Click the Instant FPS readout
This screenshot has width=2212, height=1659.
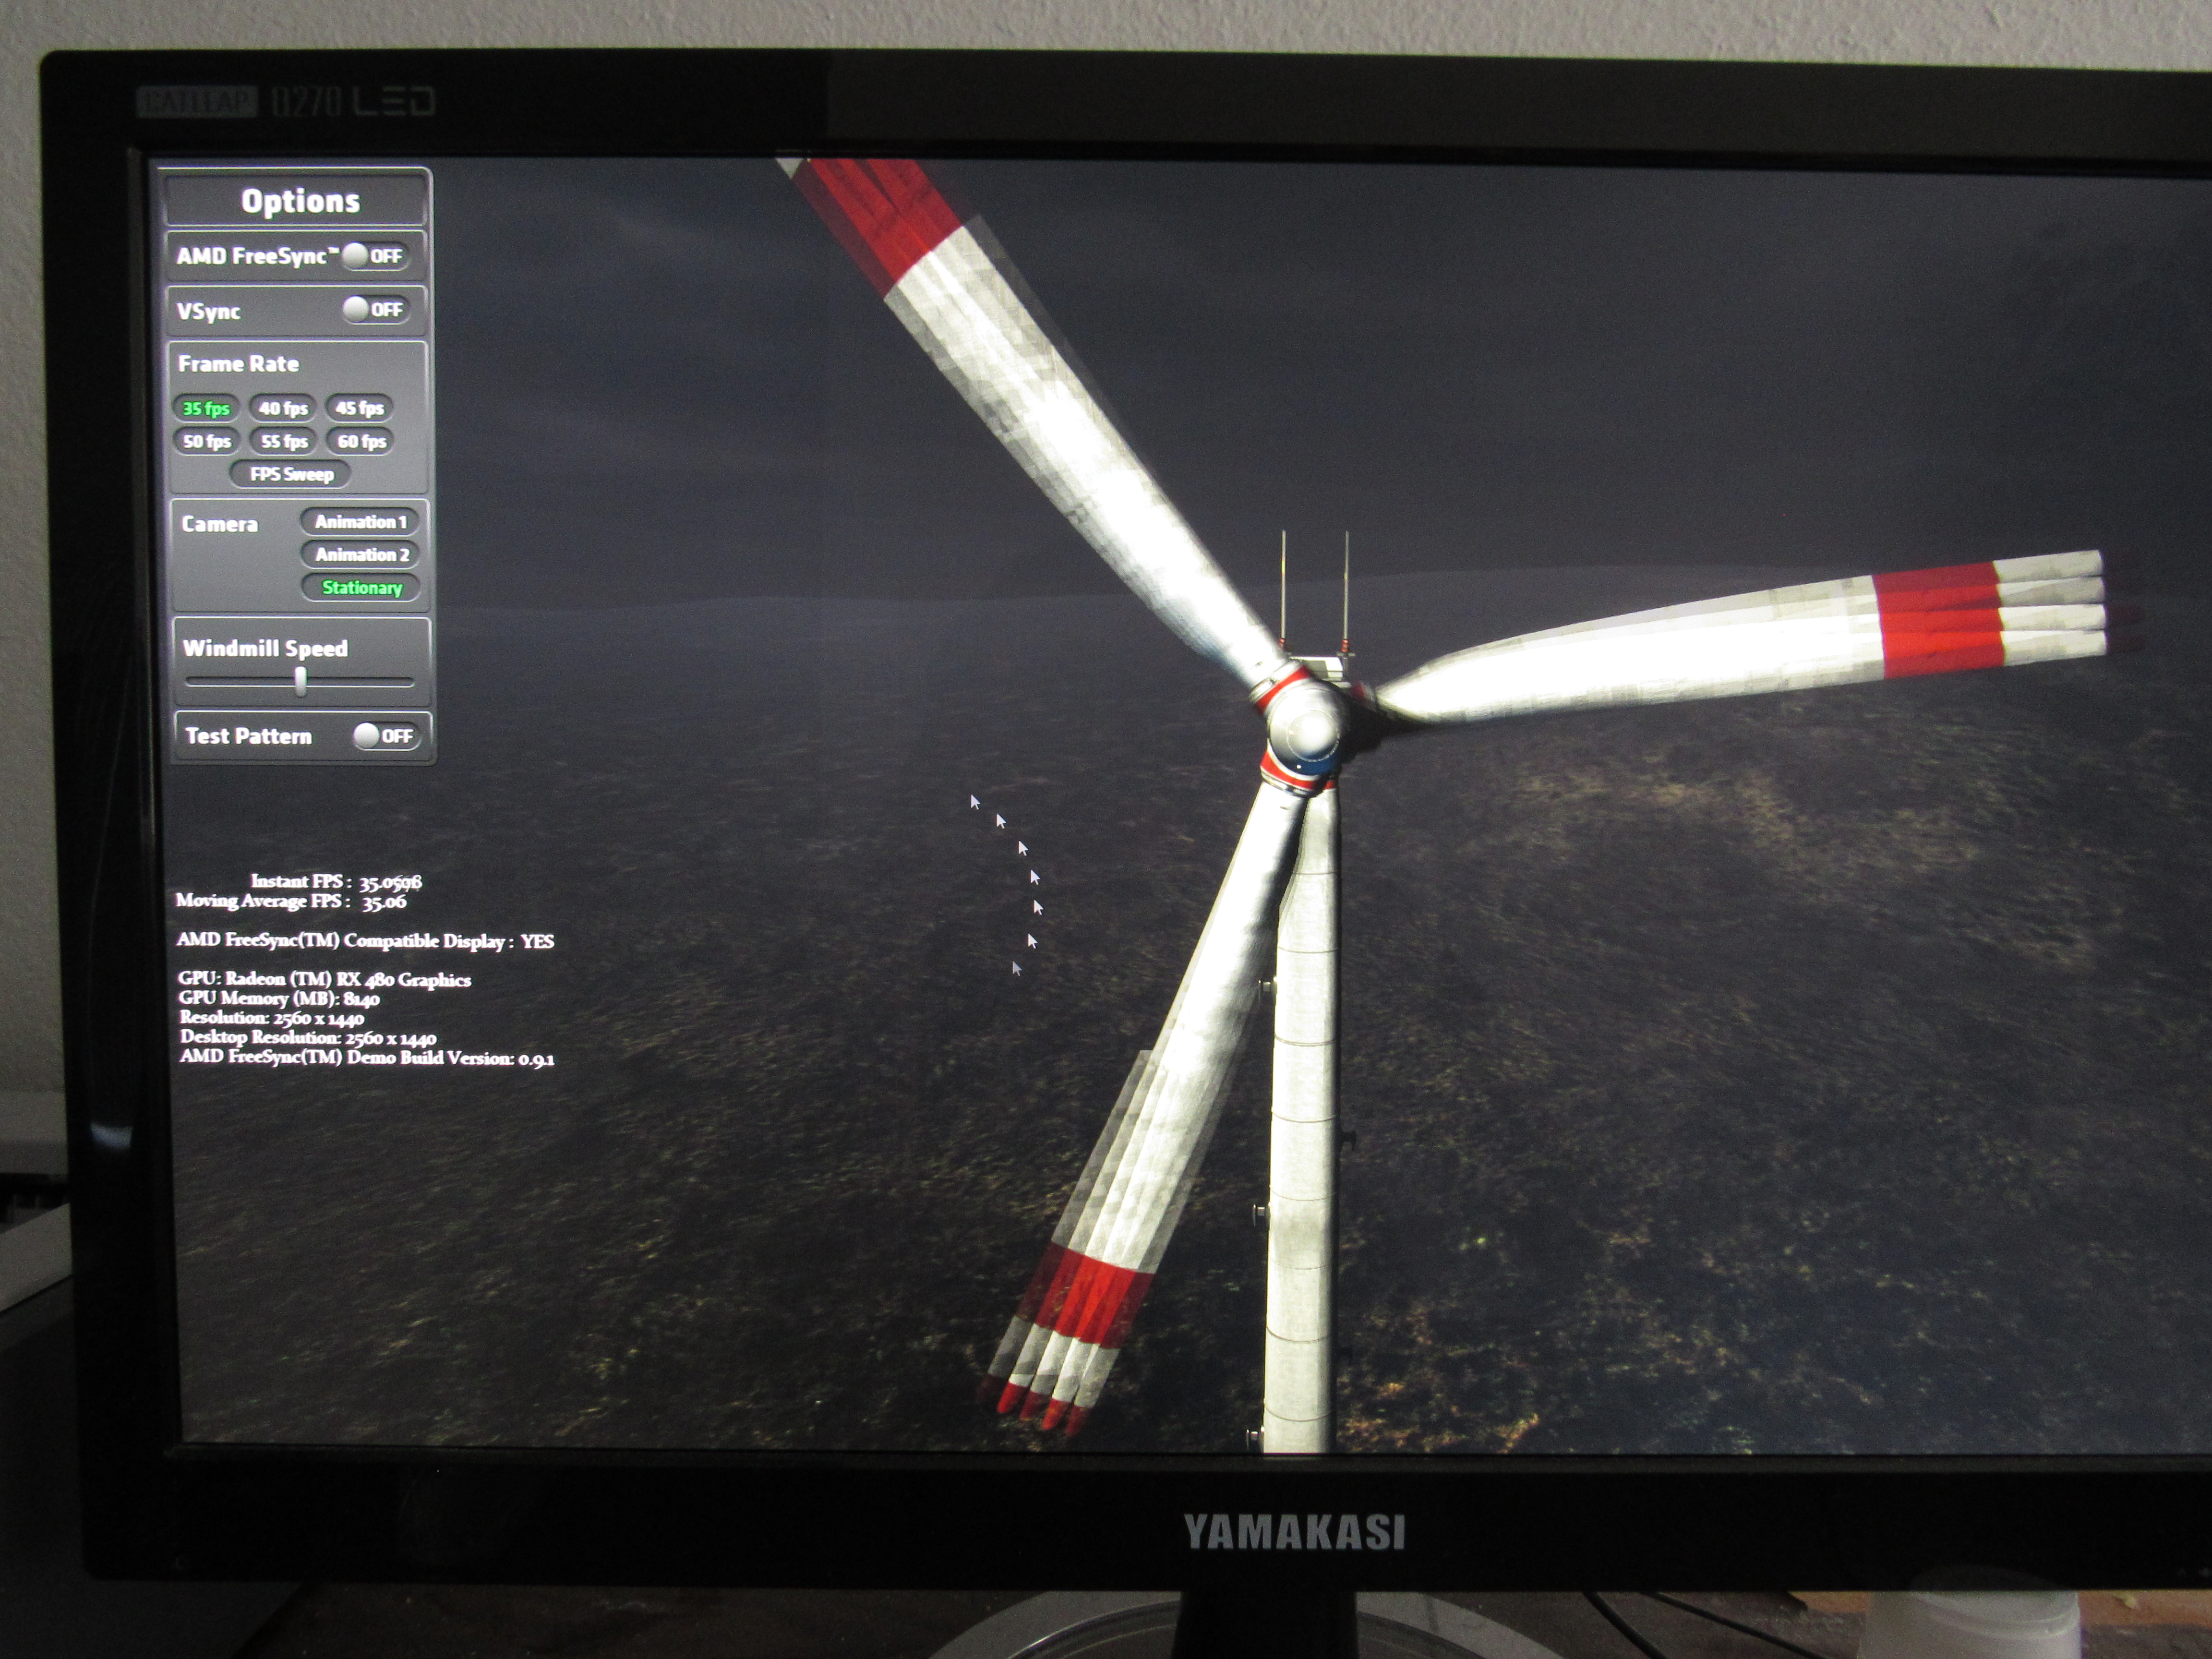tap(336, 881)
